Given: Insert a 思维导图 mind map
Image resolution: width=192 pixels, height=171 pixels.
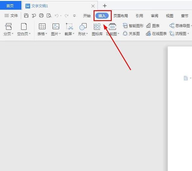Looking at the screenshot, I should (x=180, y=26).
